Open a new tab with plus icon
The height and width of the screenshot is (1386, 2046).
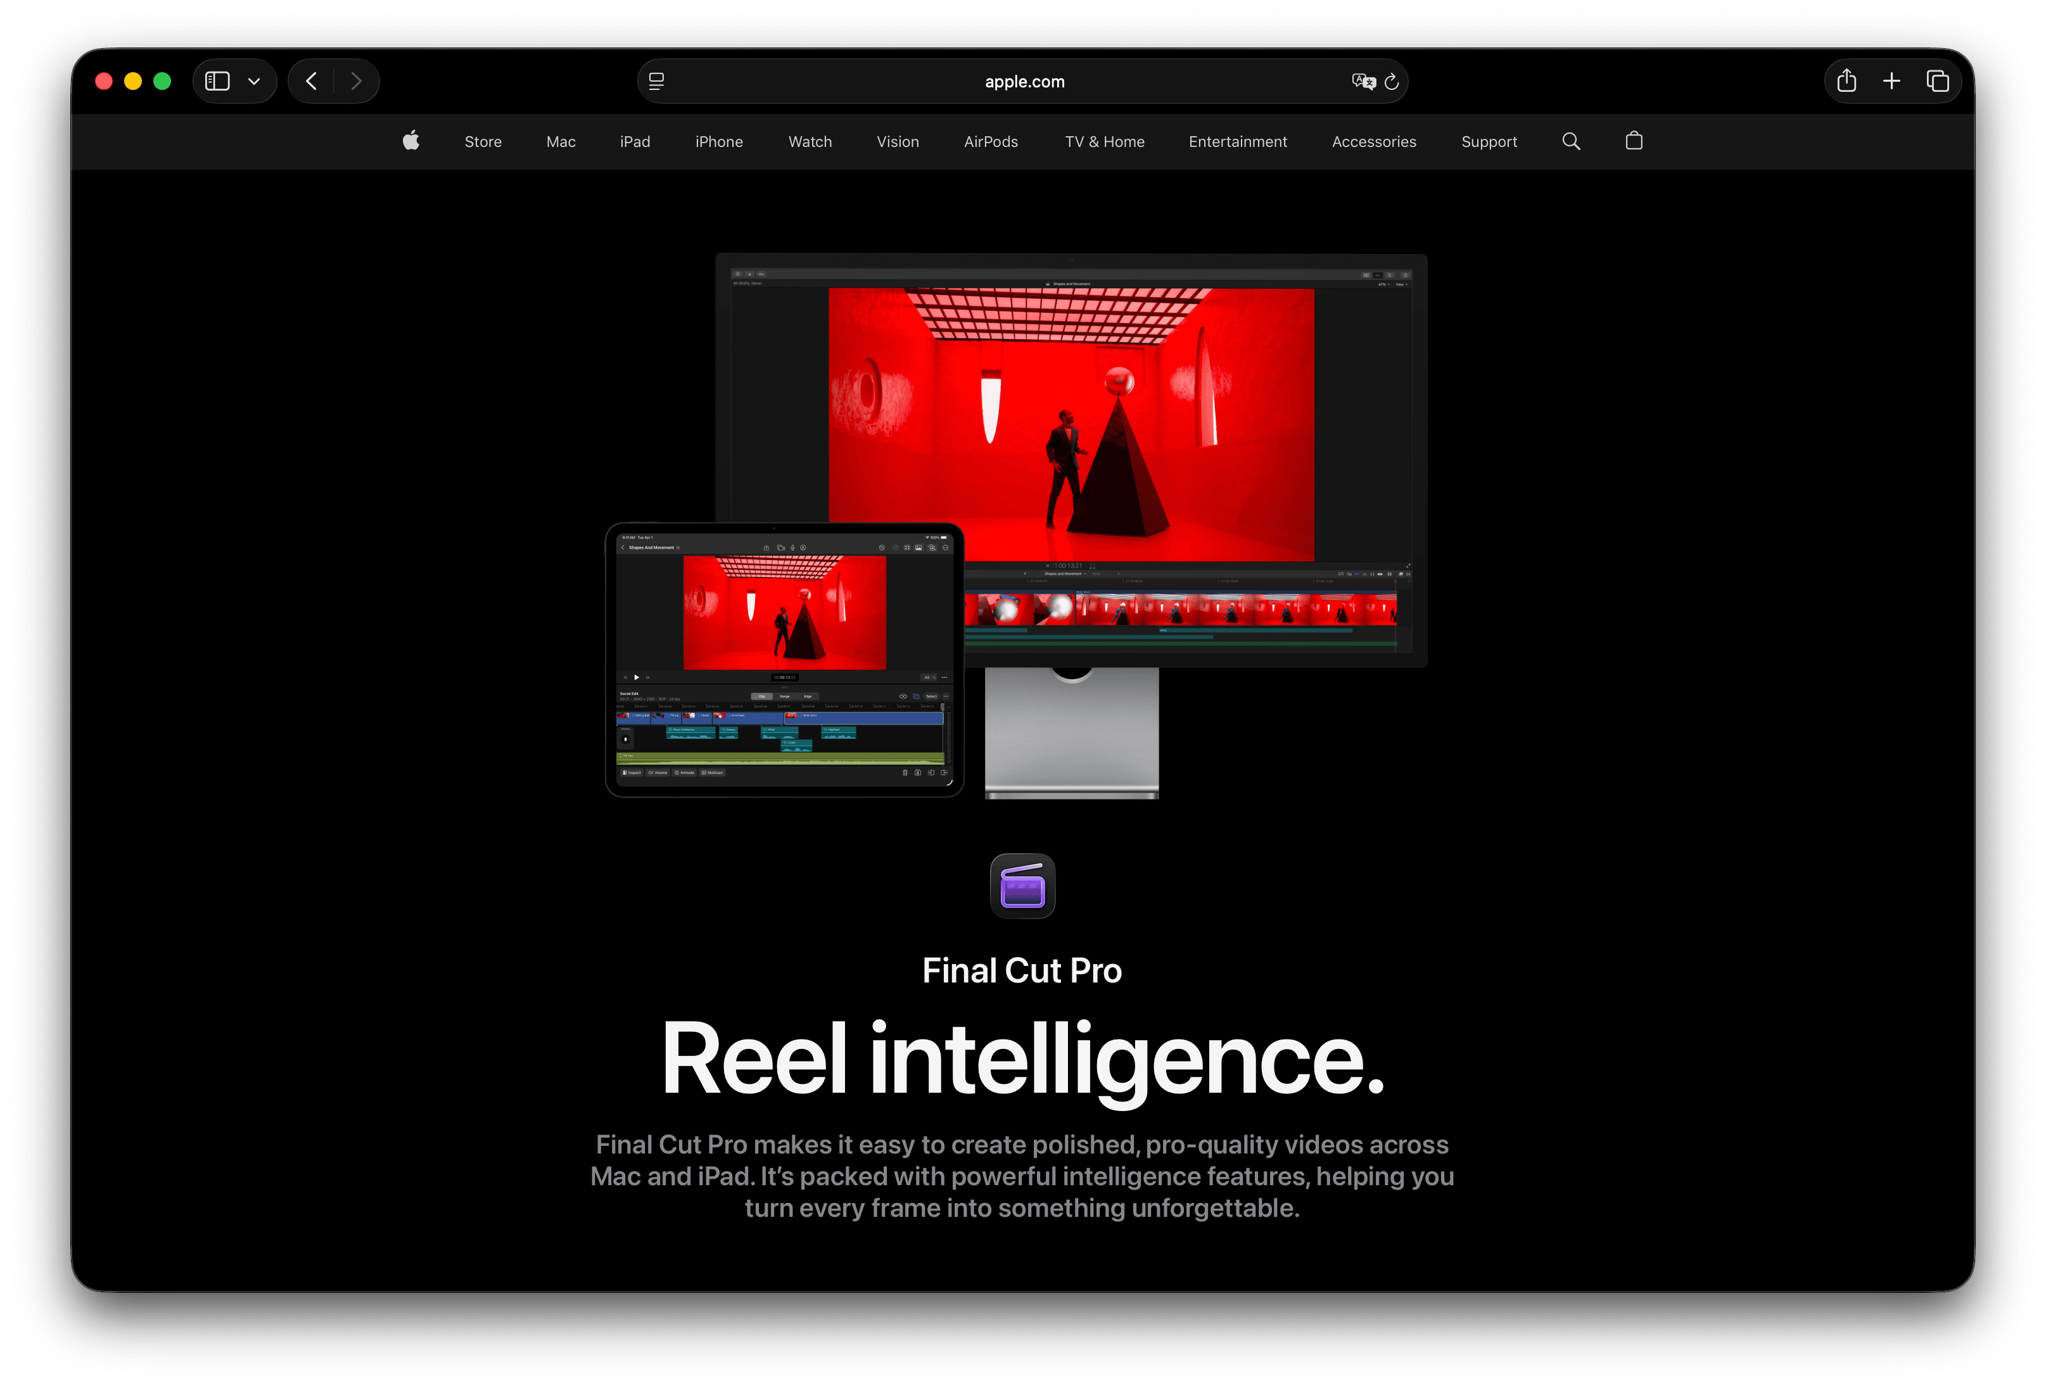pos(1892,81)
